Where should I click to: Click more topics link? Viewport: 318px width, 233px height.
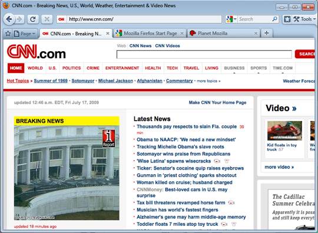click(x=208, y=81)
